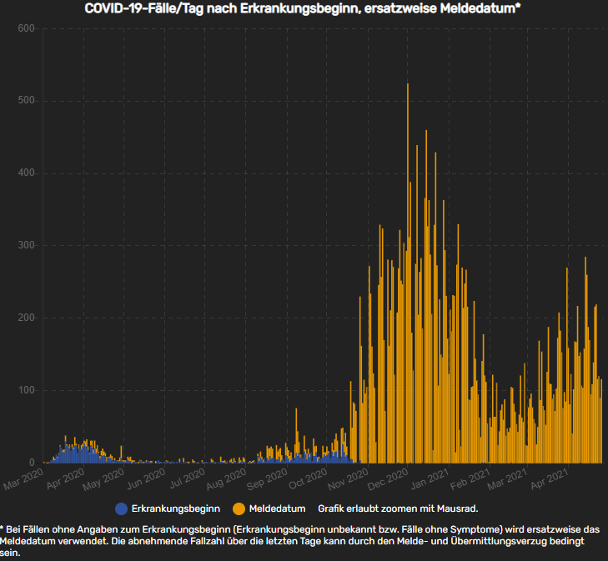Click the 600 y-axis tick label
This screenshot has width=608, height=561.
click(26, 29)
